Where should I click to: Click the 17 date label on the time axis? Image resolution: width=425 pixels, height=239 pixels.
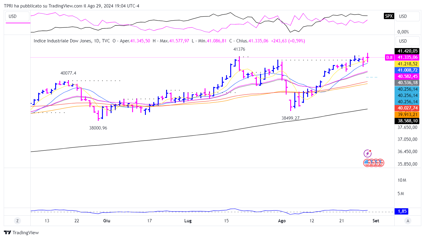point(149,221)
